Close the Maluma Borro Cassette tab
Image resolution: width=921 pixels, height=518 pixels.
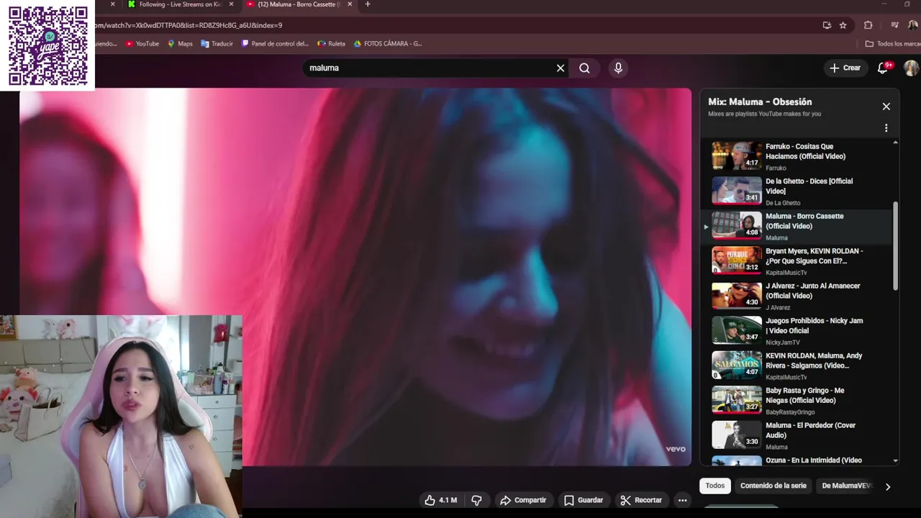(348, 4)
